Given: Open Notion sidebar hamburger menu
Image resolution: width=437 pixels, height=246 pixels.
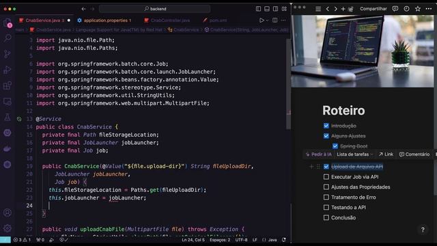Looking at the screenshot, I should [x=318, y=9].
